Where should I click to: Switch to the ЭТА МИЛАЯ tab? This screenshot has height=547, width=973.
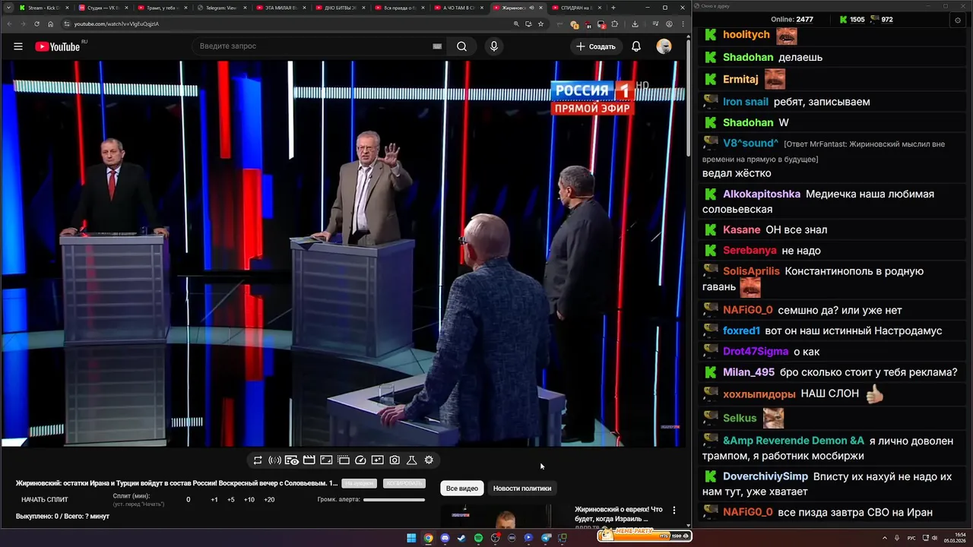[280, 8]
